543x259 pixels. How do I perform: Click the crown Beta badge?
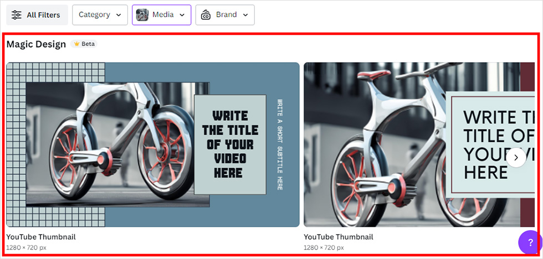[x=84, y=44]
